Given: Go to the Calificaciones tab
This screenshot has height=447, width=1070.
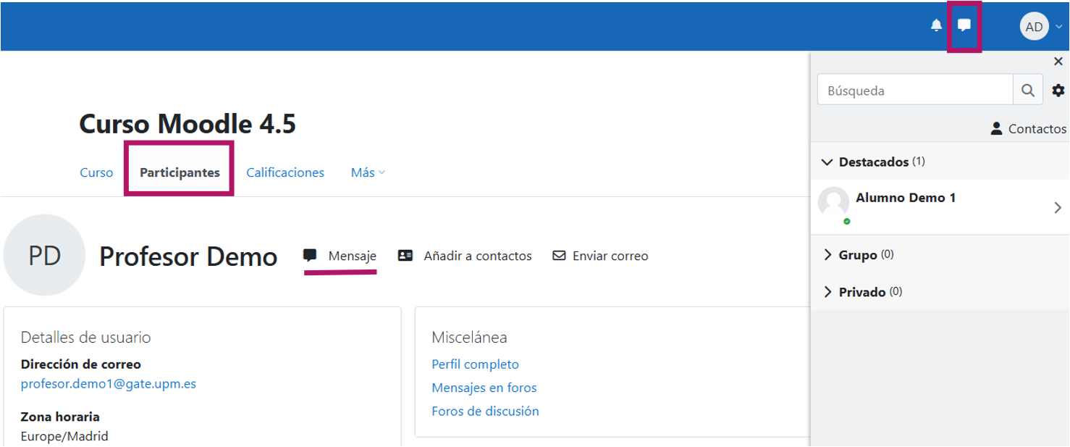Looking at the screenshot, I should tap(285, 172).
